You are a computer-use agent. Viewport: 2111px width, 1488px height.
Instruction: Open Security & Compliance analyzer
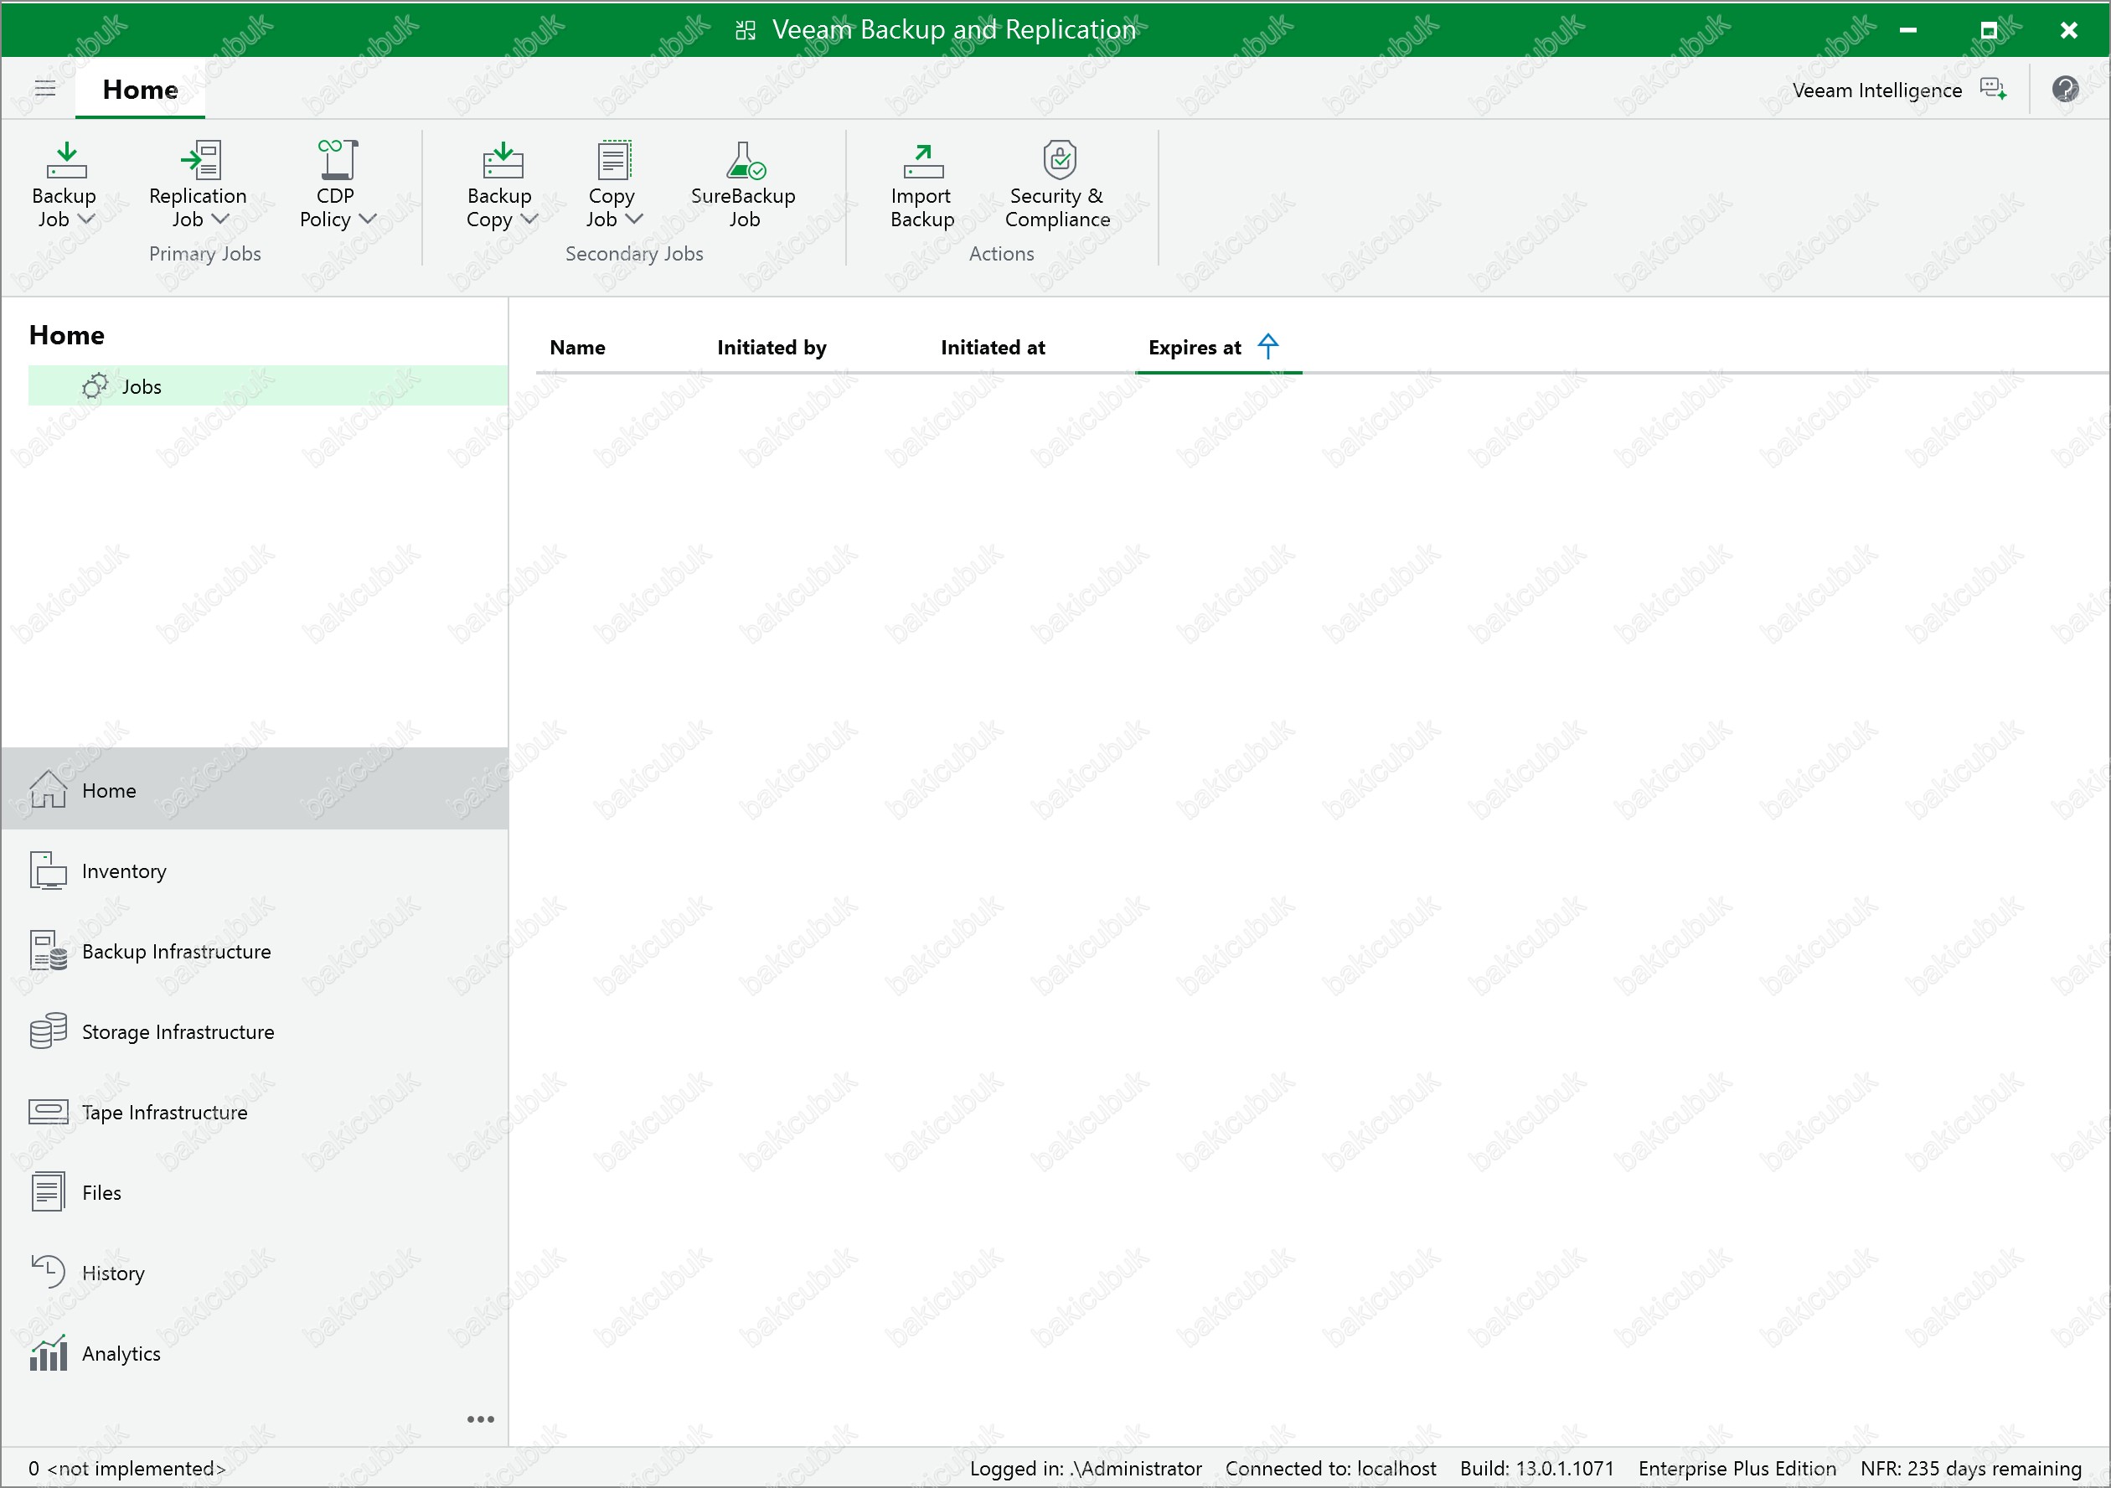(1058, 185)
